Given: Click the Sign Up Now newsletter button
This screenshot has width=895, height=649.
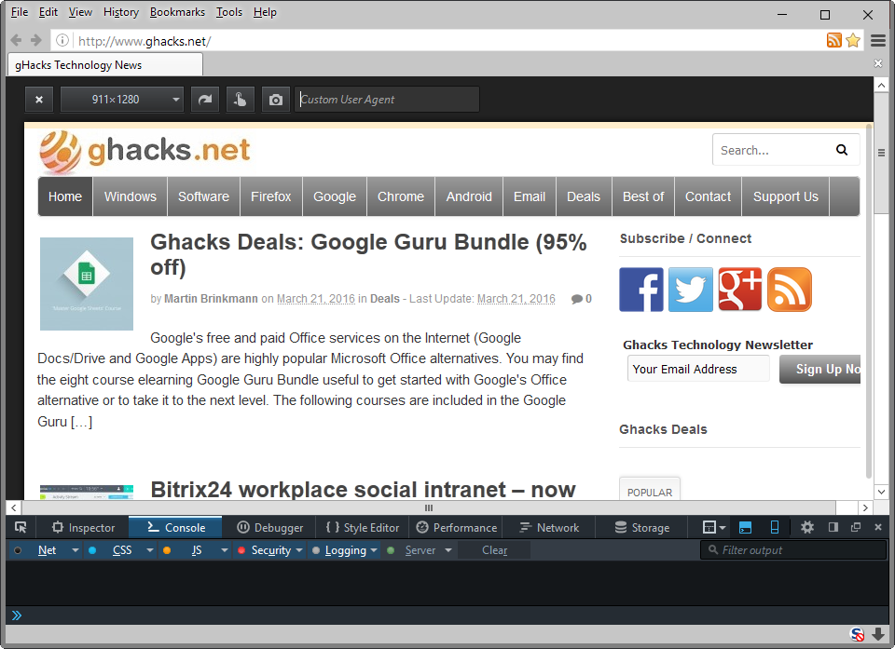Looking at the screenshot, I should [820, 369].
